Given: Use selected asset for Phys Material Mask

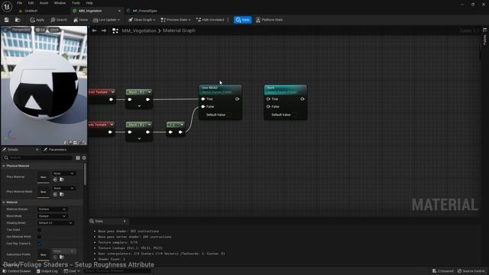Looking at the screenshot, I should click(x=55, y=194).
